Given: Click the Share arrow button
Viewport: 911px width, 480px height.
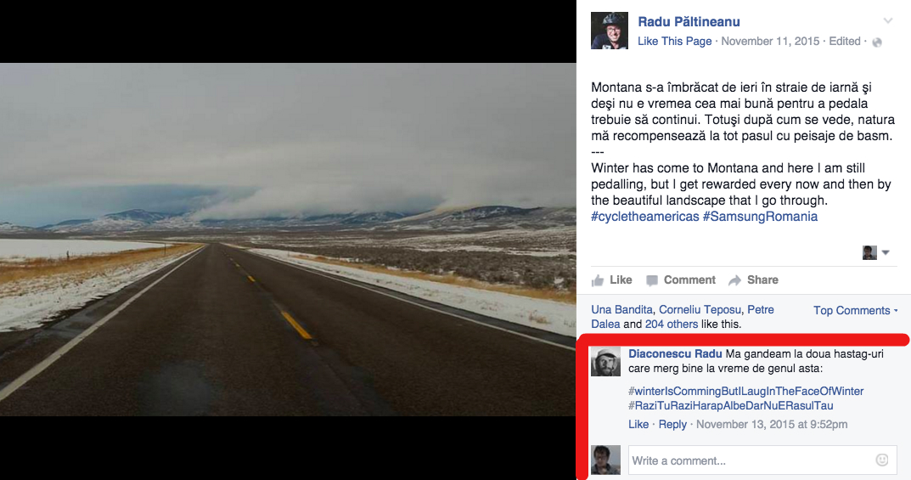Looking at the screenshot, I should (x=753, y=280).
